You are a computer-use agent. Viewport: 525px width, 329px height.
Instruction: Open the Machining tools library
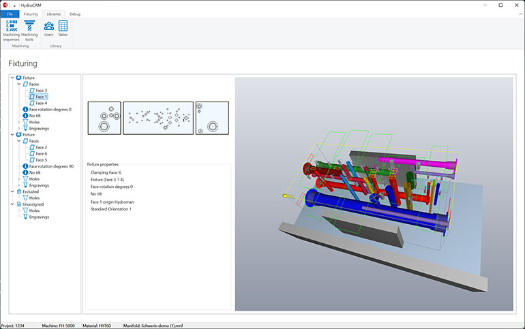coord(29,30)
